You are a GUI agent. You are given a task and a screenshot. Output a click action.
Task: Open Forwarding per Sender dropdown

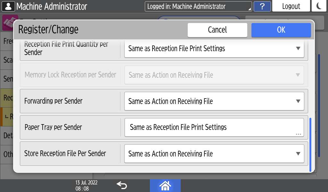pyautogui.click(x=214, y=101)
